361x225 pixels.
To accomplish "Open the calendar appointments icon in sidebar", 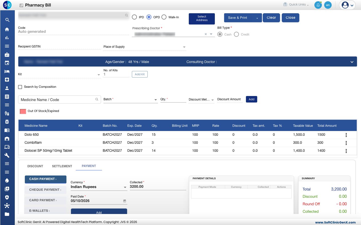I will pyautogui.click(x=7, y=63).
